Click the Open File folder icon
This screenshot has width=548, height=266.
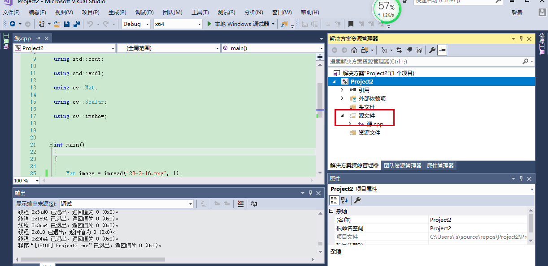pos(57,24)
